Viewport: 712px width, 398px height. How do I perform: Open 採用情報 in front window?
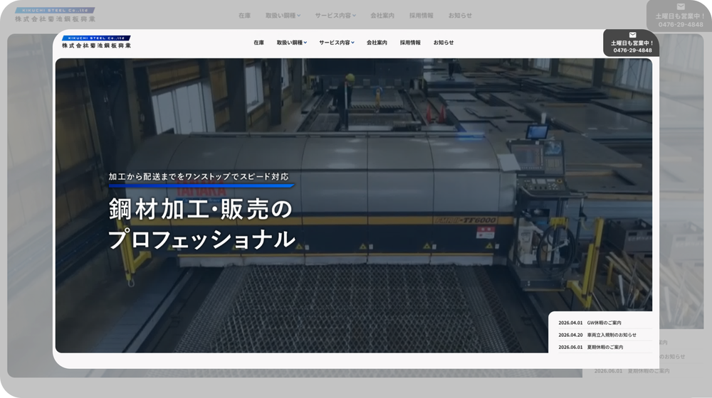coord(410,43)
